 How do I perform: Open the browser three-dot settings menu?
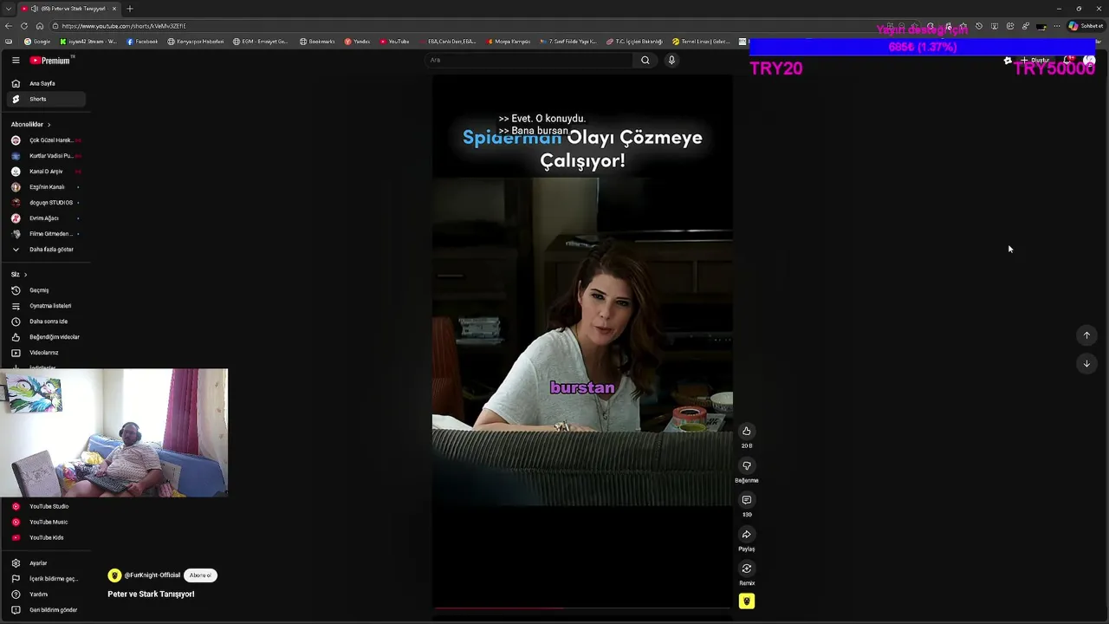pyautogui.click(x=1057, y=26)
